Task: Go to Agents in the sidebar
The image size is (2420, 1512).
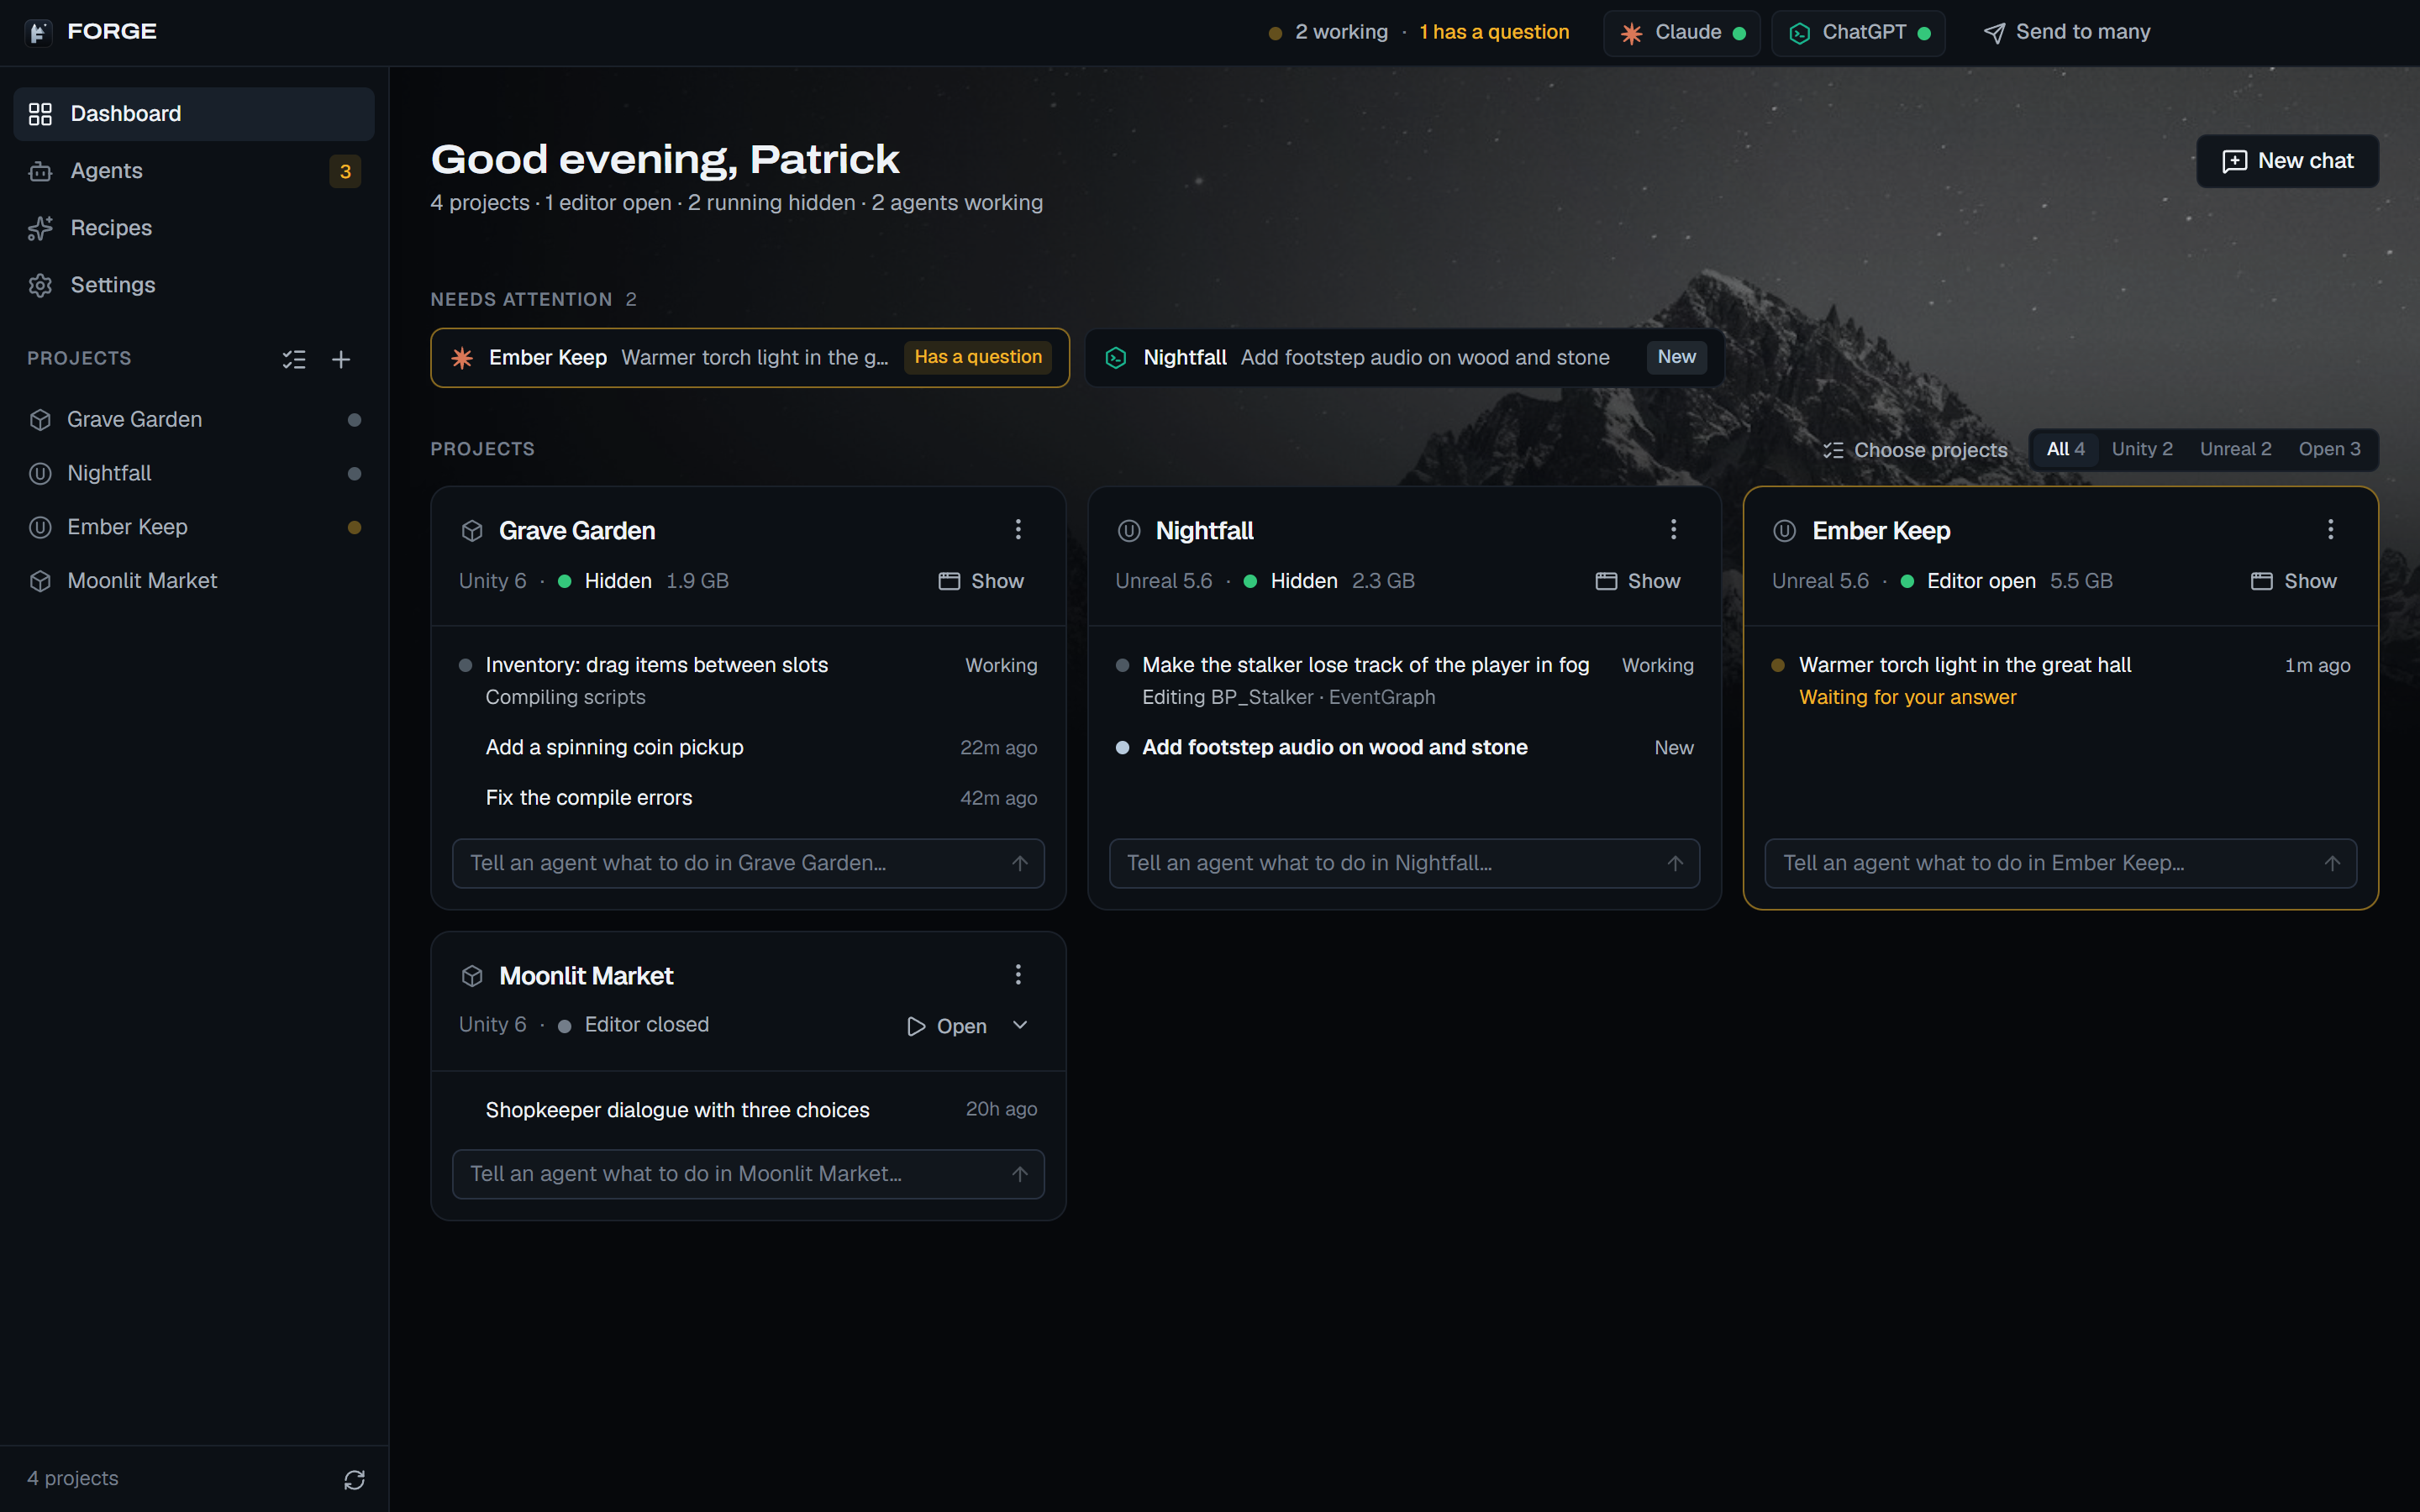Action: click(194, 171)
